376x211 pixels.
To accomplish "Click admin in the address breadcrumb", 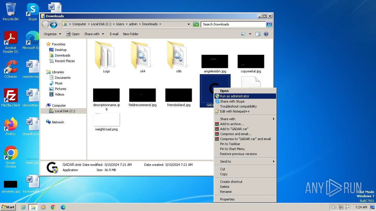I will (x=133, y=24).
